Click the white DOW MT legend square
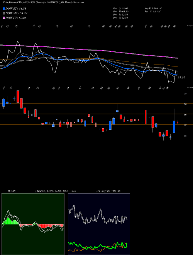193x255 pixels. point(4,14)
